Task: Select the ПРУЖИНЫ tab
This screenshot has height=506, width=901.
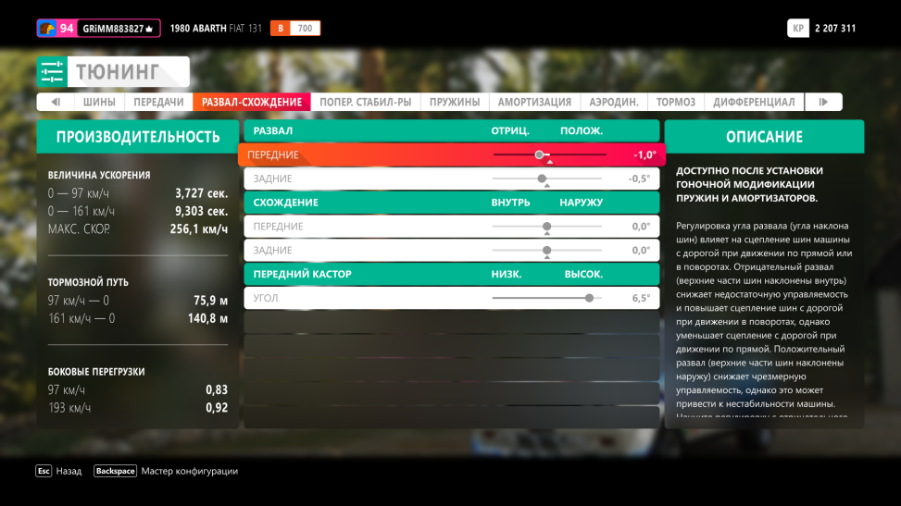Action: click(x=455, y=103)
